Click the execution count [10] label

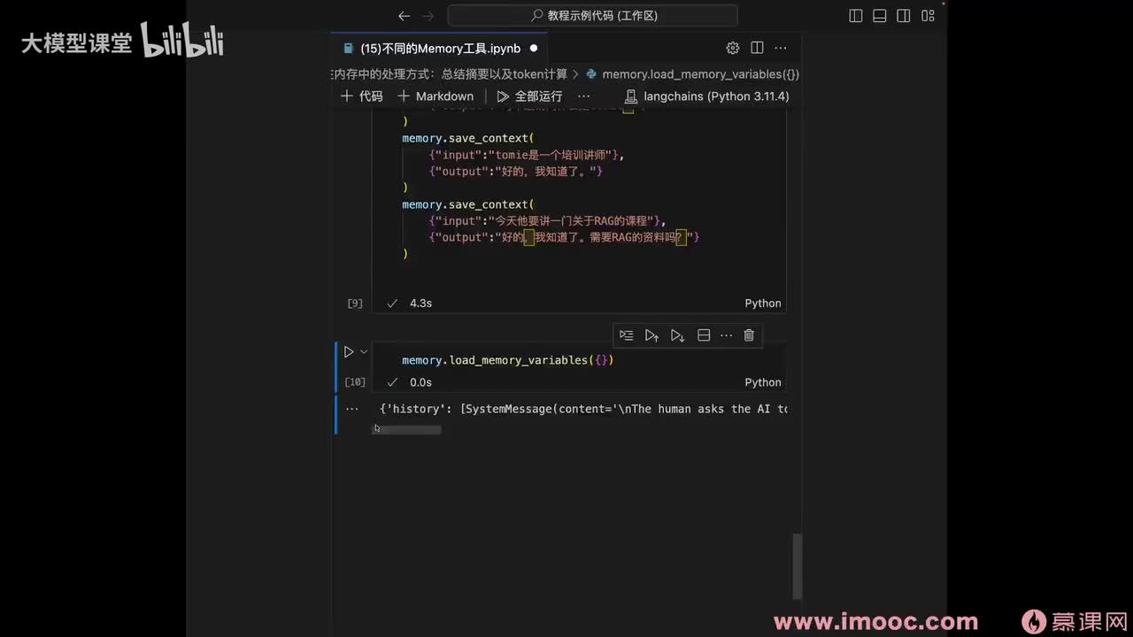pos(355,382)
